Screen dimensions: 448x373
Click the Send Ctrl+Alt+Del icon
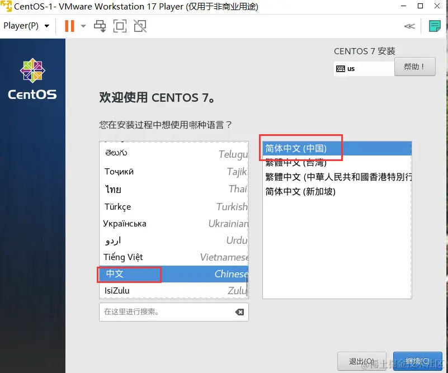pyautogui.click(x=100, y=26)
